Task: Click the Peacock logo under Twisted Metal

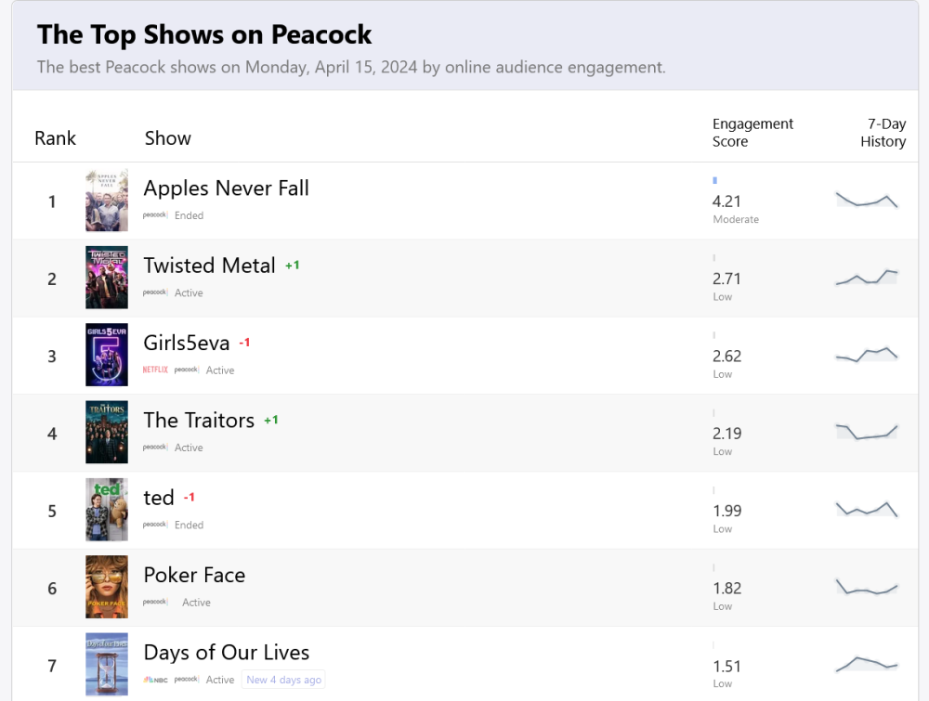Action: [x=154, y=292]
